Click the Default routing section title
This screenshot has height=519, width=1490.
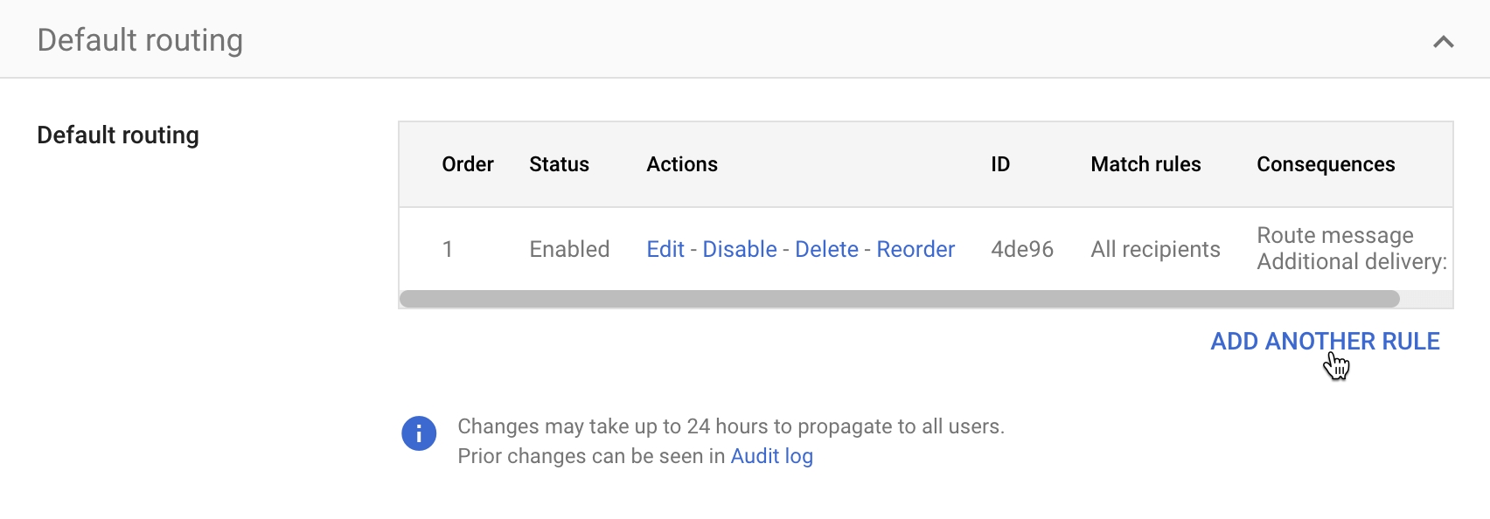coord(140,40)
